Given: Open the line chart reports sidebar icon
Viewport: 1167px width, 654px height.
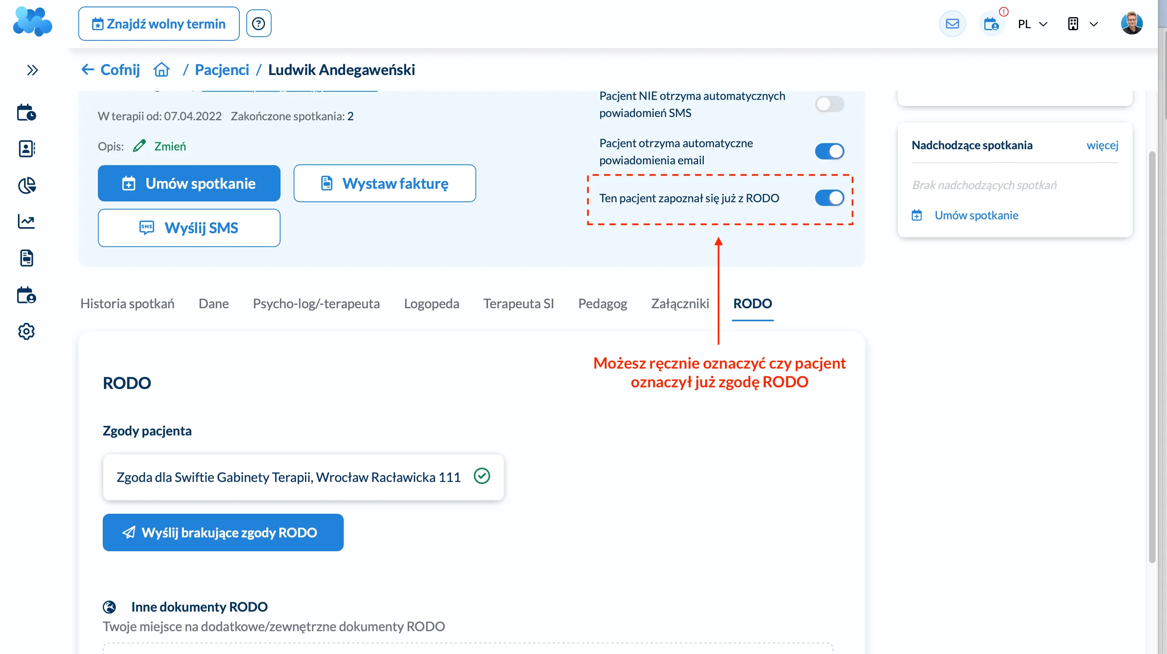Looking at the screenshot, I should pyautogui.click(x=27, y=221).
